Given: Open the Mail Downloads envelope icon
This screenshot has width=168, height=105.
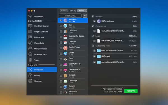Looking at the screenshot, I should point(30,48).
